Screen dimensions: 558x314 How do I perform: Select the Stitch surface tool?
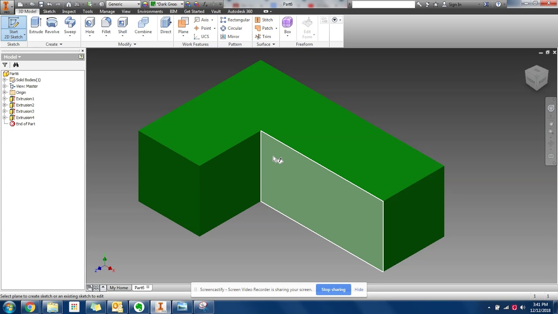[264, 20]
